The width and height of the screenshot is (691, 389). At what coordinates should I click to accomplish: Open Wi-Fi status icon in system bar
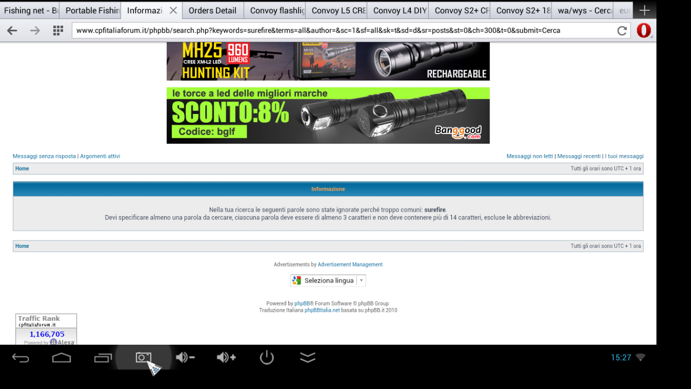[x=640, y=357]
